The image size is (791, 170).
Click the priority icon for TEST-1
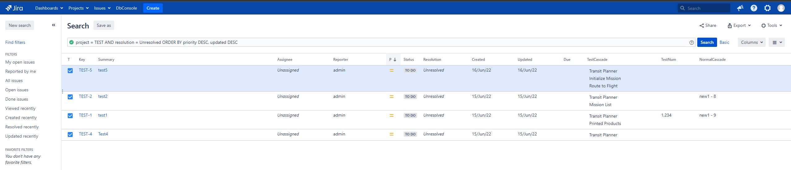point(391,115)
